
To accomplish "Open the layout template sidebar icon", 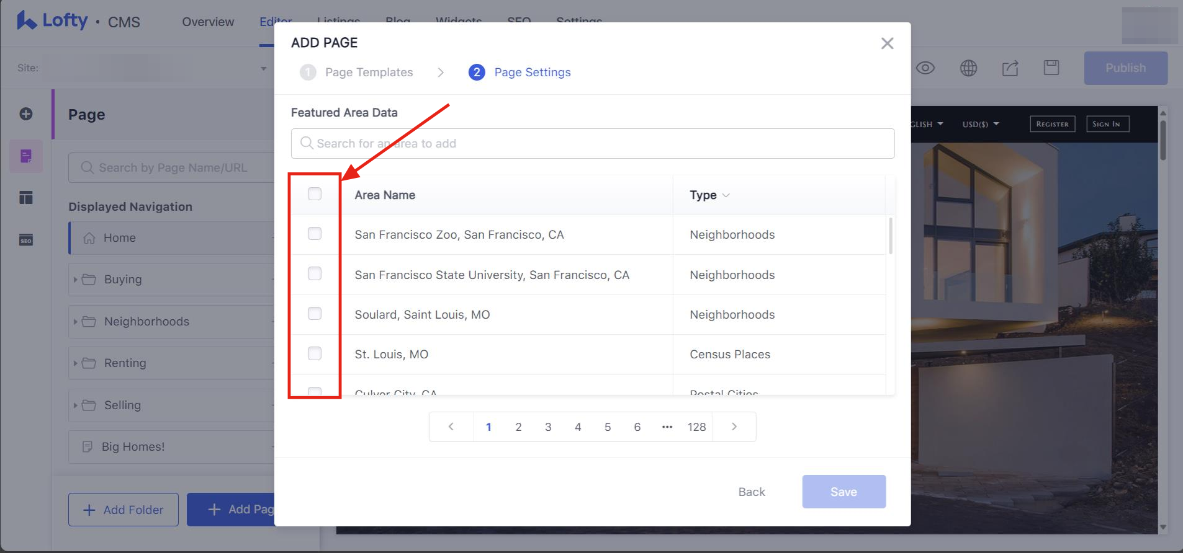I will (x=26, y=198).
